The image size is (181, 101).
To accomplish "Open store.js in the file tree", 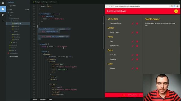I will coord(14,50).
